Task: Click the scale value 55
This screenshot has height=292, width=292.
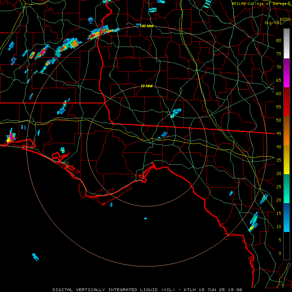Action: pos(279,107)
